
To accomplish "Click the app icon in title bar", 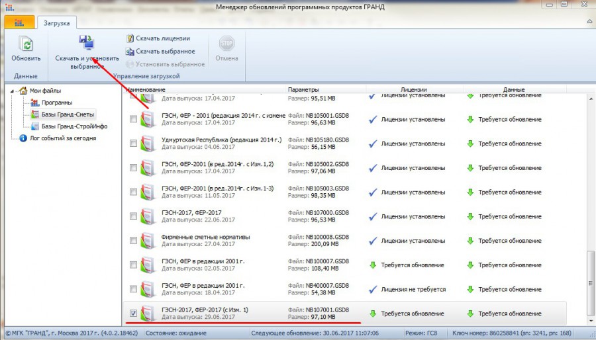I will pos(9,7).
